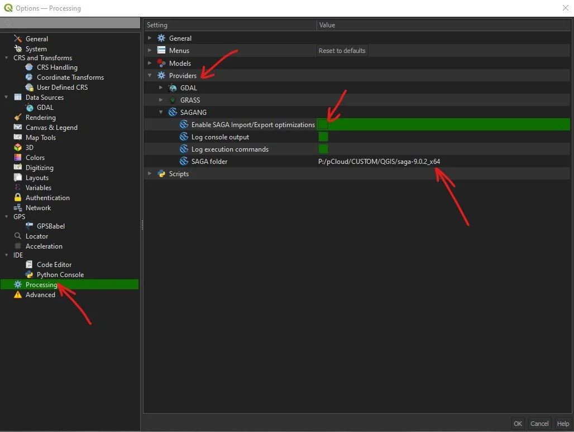
Task: Click the Setting column header
Action: pyautogui.click(x=230, y=25)
